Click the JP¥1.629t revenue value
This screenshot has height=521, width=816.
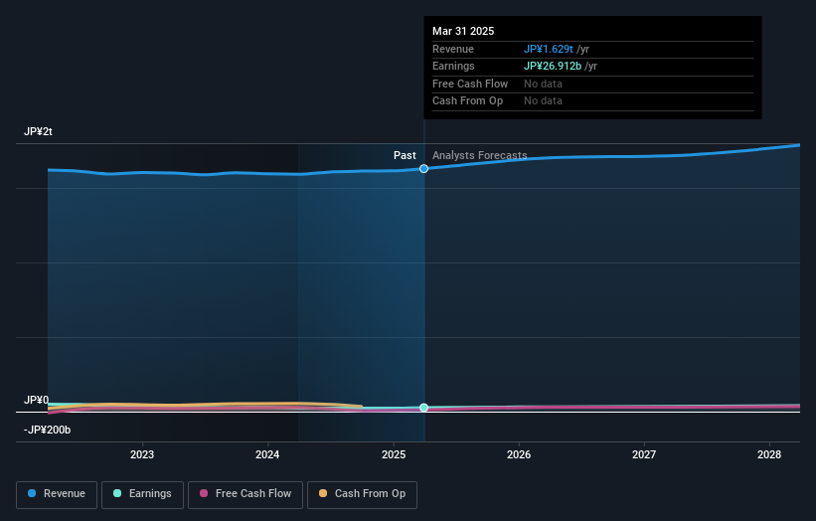coord(548,49)
